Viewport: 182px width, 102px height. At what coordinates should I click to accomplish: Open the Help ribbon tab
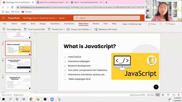pyautogui.click(x=114, y=24)
